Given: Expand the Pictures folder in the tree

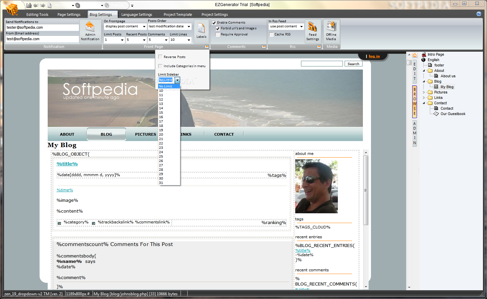Looking at the screenshot, I should pos(424,92).
